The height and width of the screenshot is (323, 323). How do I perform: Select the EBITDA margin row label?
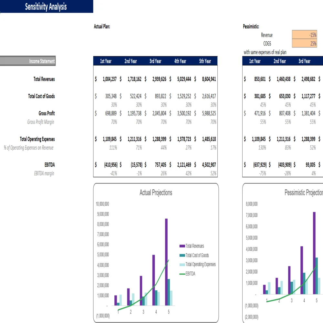point(44,173)
